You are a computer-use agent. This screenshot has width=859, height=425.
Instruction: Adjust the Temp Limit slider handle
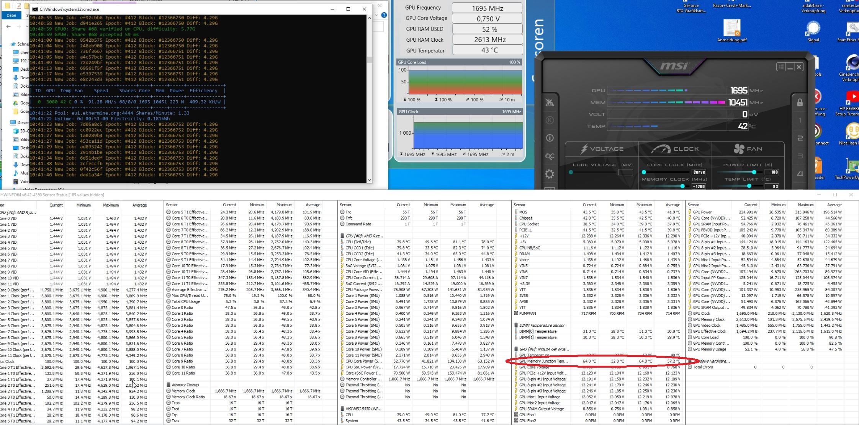click(749, 186)
